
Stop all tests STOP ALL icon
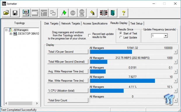click(x=82, y=13)
